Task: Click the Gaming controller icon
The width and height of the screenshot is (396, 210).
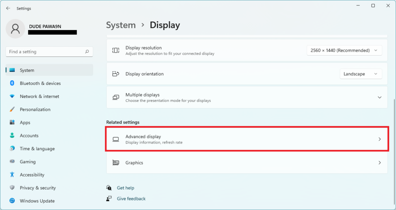Action: tap(12, 162)
